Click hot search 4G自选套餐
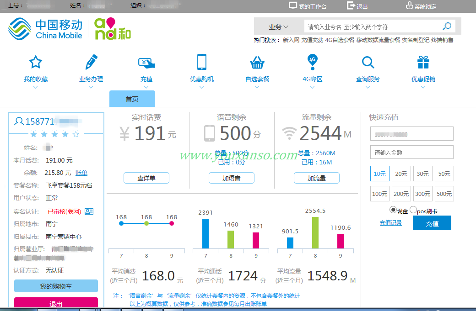476x311 pixels. pos(340,40)
